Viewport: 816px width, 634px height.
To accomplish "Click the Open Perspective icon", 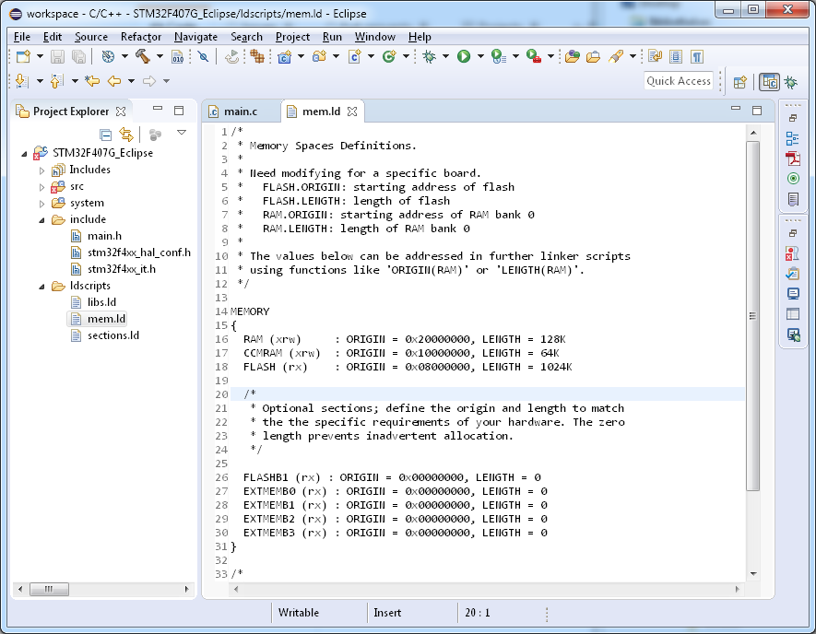I will pos(739,81).
